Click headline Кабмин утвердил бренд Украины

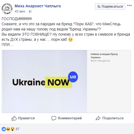pyautogui.click(x=104, y=56)
